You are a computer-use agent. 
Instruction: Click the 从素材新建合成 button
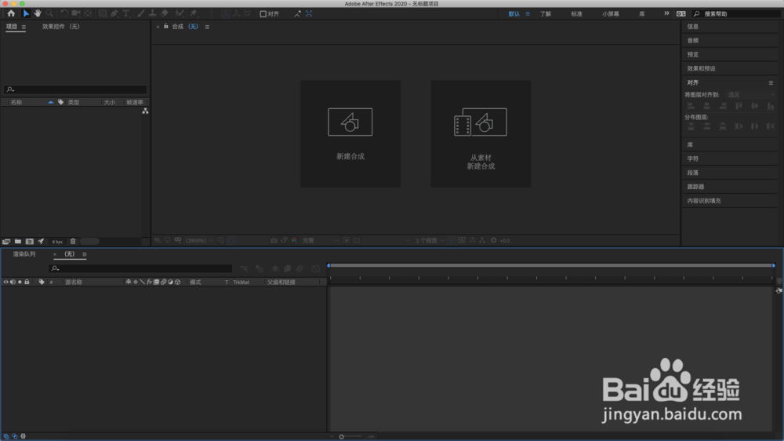pyautogui.click(x=481, y=133)
